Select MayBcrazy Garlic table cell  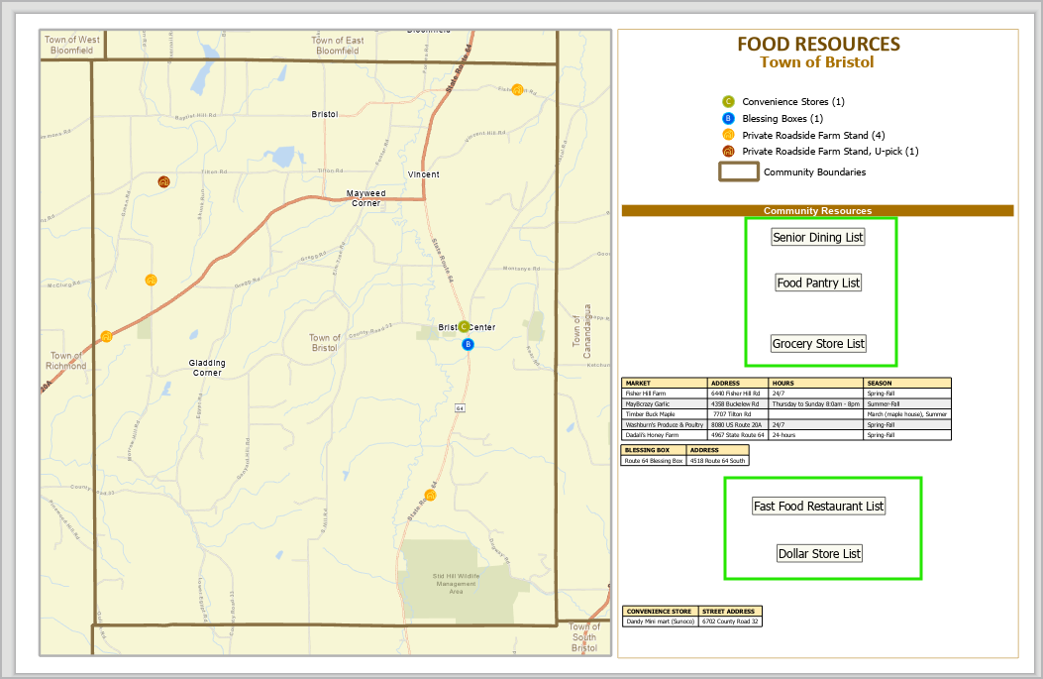coord(665,404)
